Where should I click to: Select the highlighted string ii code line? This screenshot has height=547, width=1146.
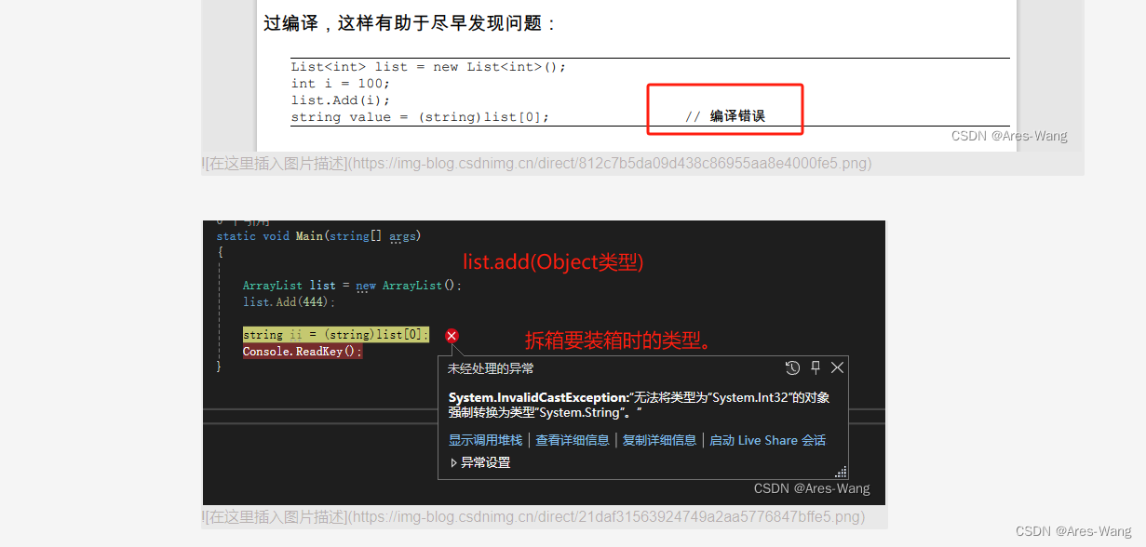point(335,334)
